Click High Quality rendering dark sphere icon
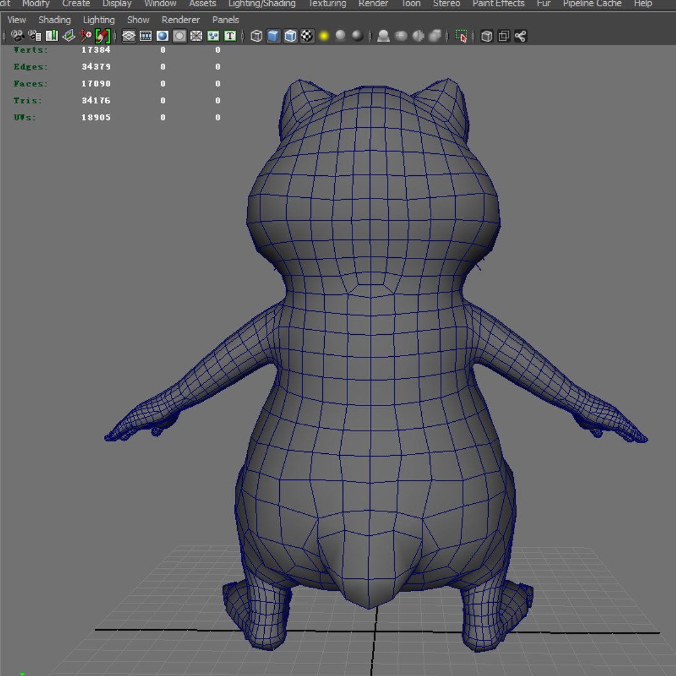 click(x=357, y=36)
